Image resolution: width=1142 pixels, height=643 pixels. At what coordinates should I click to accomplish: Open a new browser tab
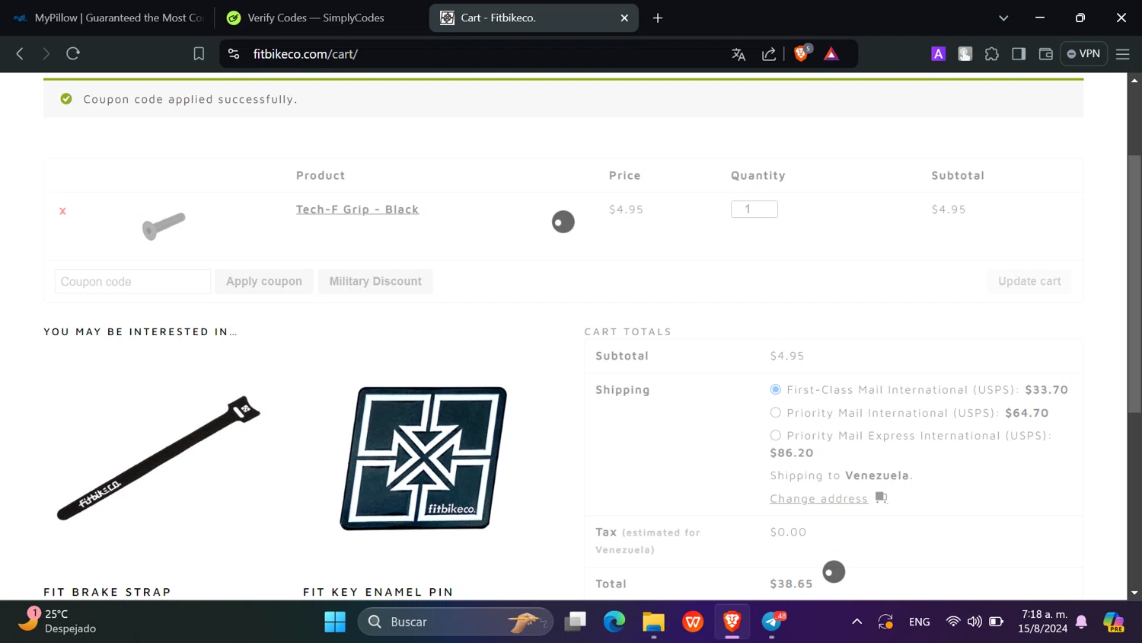click(658, 18)
